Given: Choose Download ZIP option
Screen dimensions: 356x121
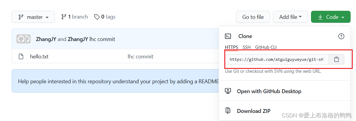Looking at the screenshot, I should (254, 111).
